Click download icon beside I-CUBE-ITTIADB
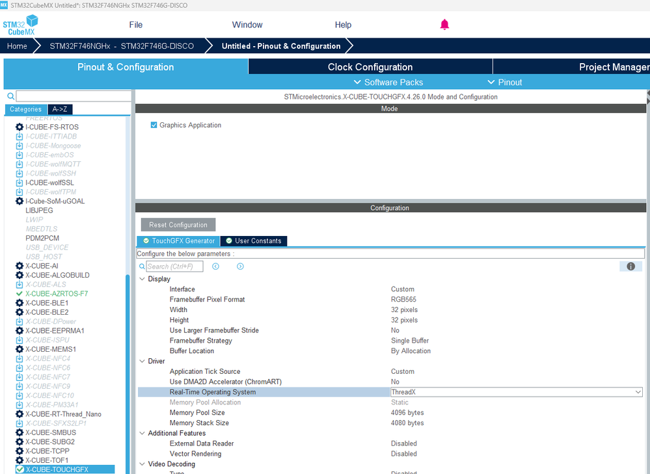Image resolution: width=650 pixels, height=474 pixels. [20, 137]
